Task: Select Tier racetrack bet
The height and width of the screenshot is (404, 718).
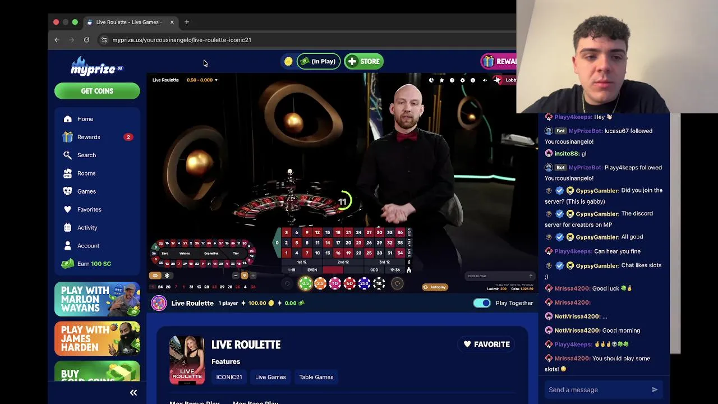Action: point(236,253)
